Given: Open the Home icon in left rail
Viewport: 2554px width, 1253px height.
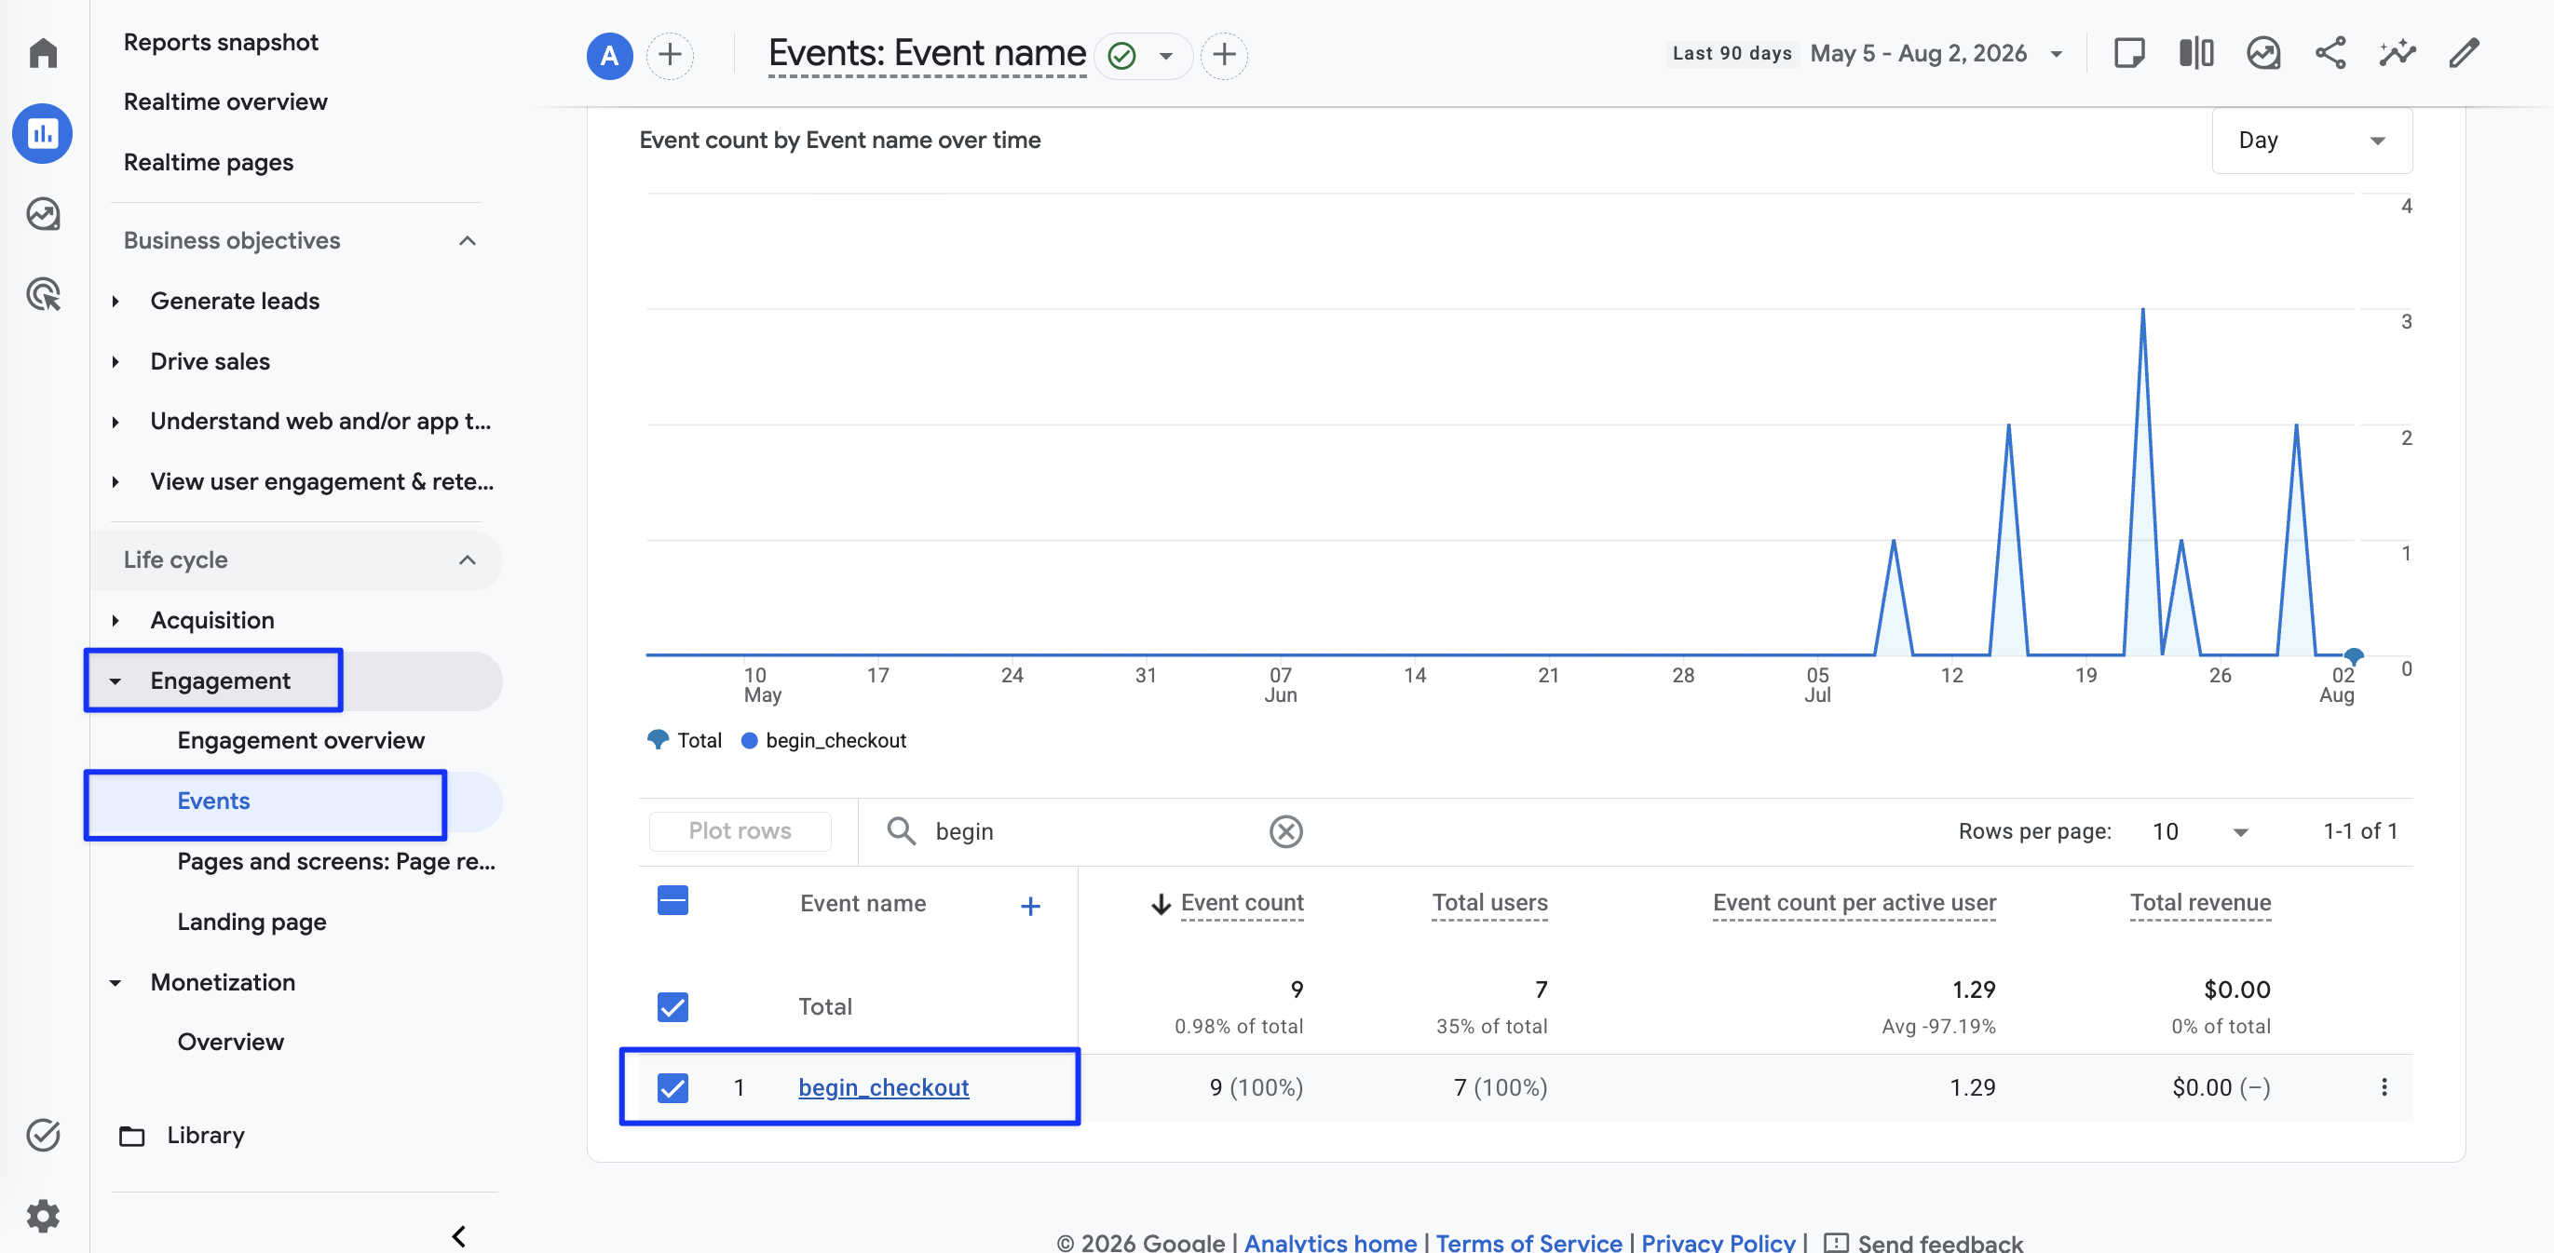Looking at the screenshot, I should point(43,52).
